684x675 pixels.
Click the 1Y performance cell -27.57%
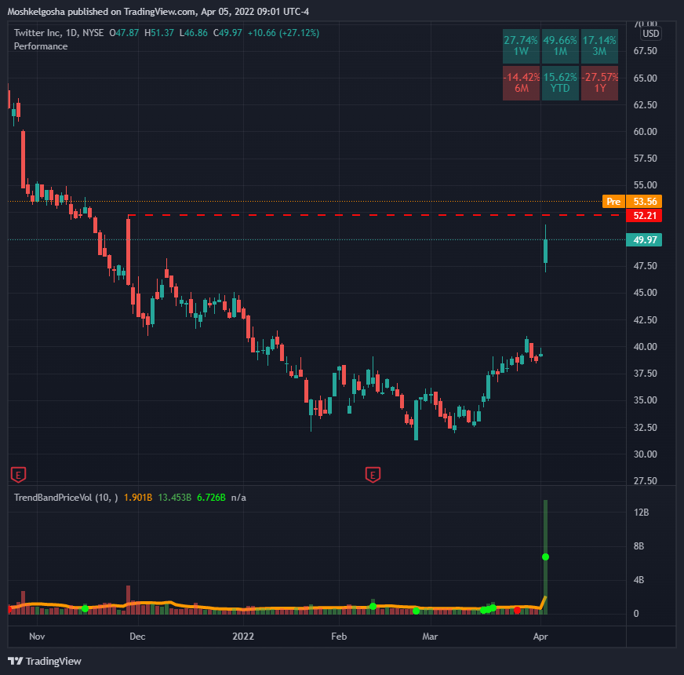pos(599,83)
